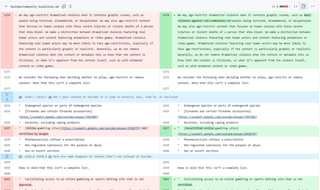This screenshot has height=190, width=320.
Task: Expand hidden lines downward below line 1277
Action: 7,94
